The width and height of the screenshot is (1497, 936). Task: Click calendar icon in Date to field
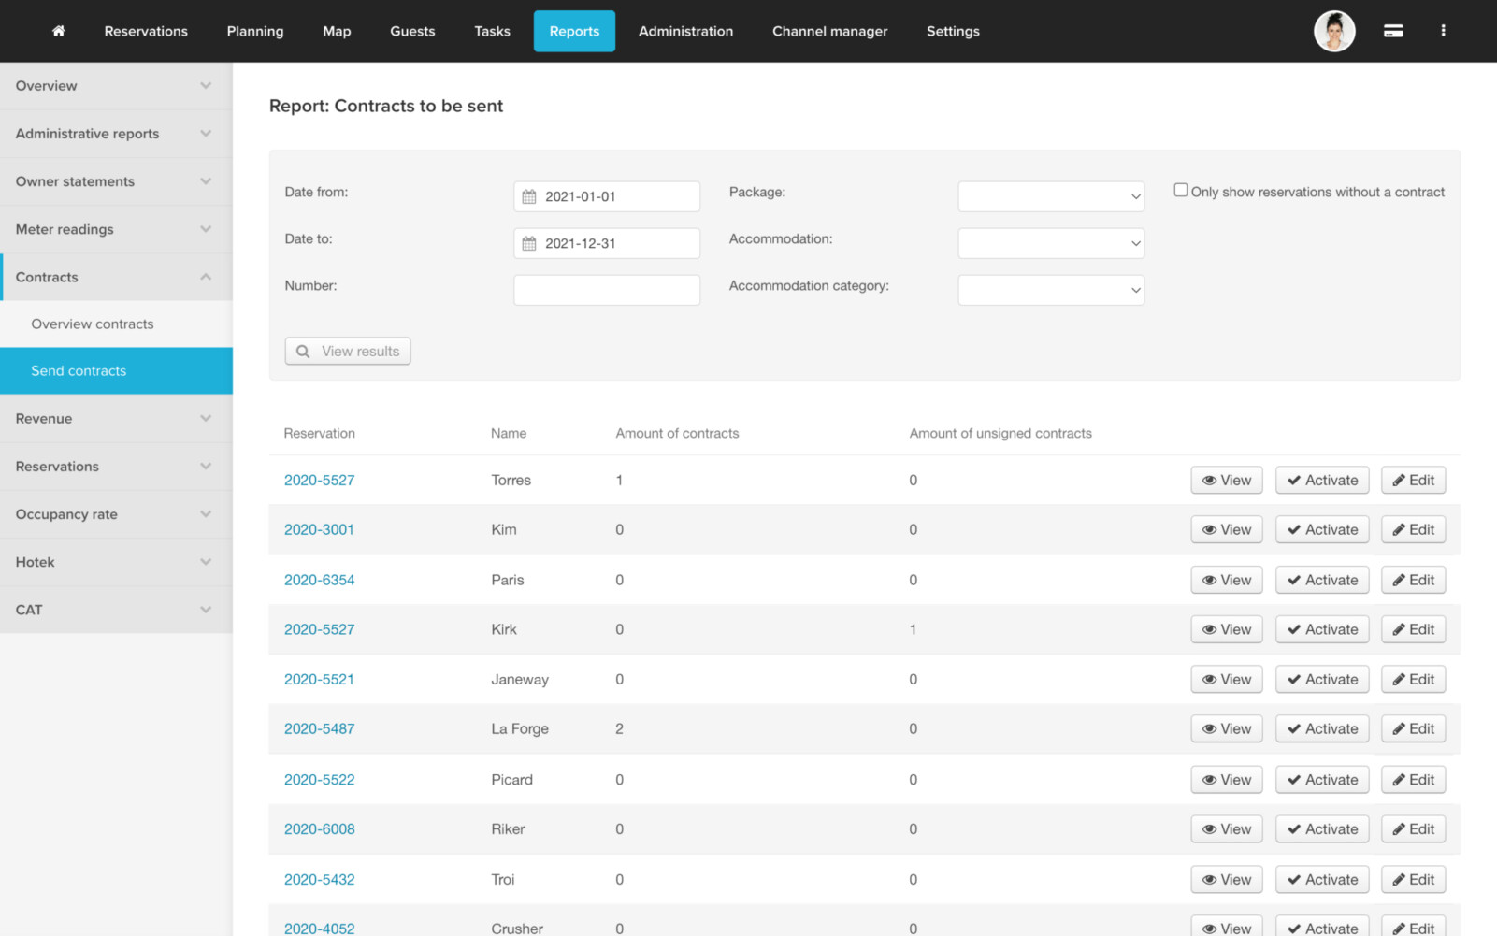point(529,243)
